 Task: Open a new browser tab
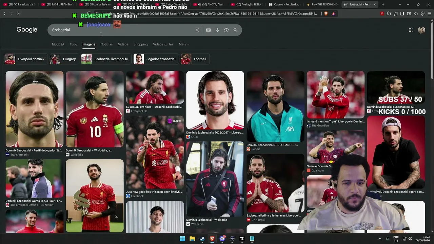[x=383, y=4]
